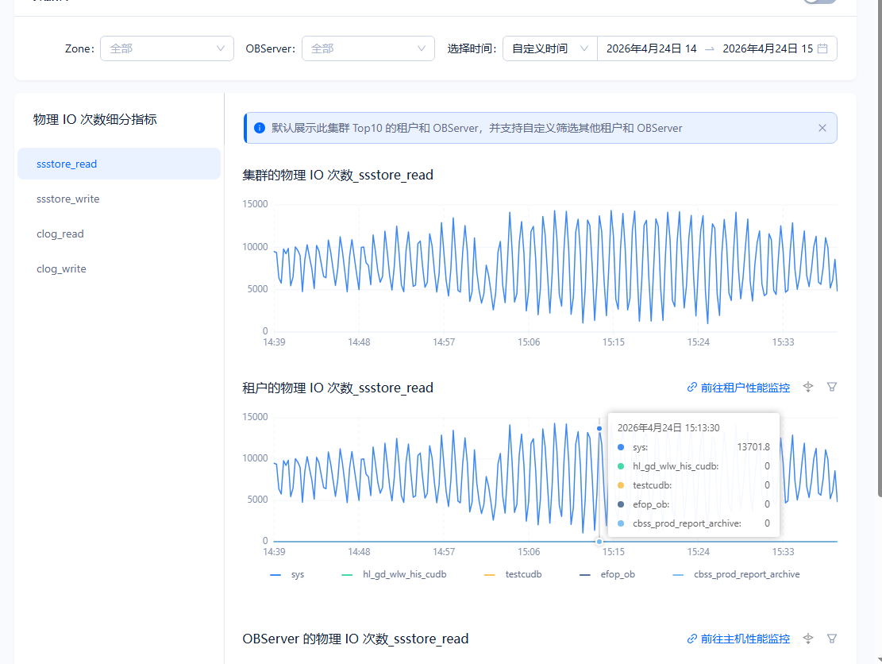Click the filter icon for OBServer chart
882x664 pixels.
832,638
